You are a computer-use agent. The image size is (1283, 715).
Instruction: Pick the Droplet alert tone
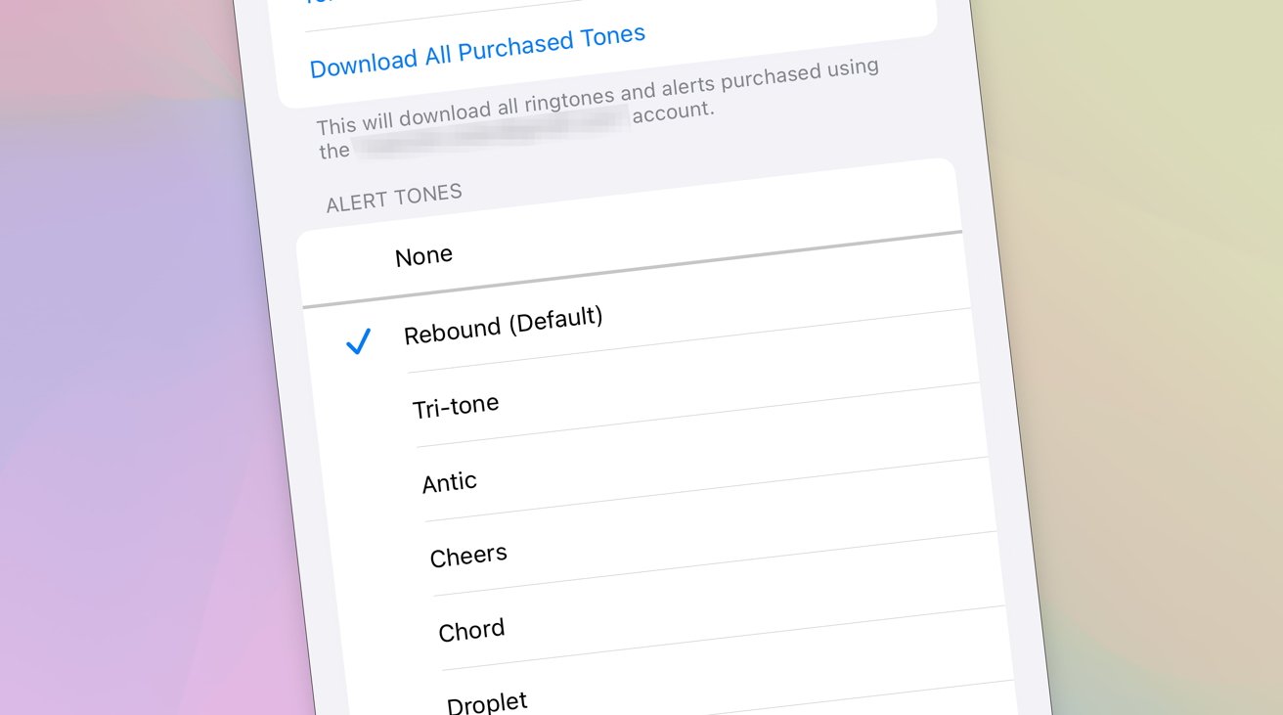(487, 701)
